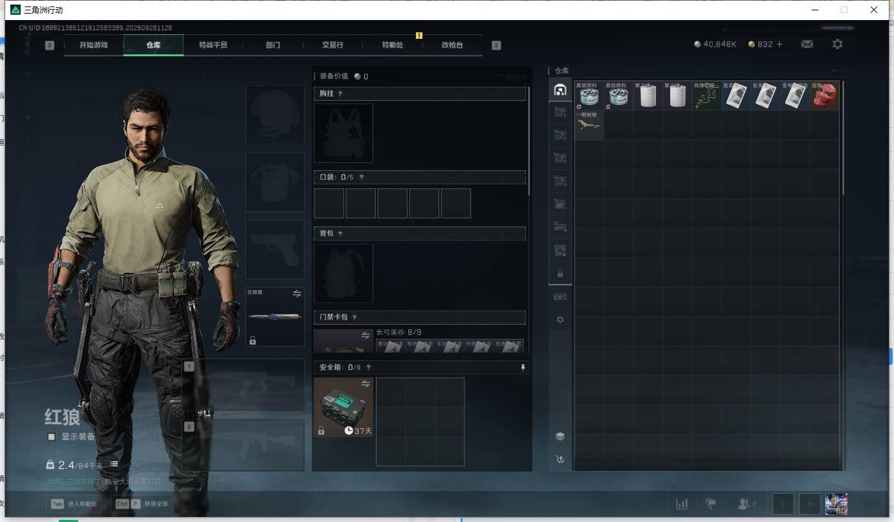Click the equipment panel vertical scrollbar

(x=529, y=141)
